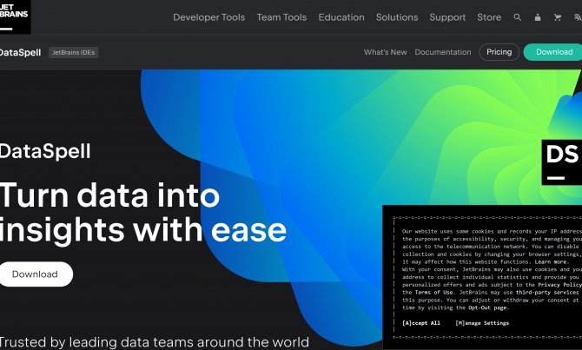Follow the Learn more link in cookie notice
This screenshot has height=350, width=582.
tap(552, 261)
